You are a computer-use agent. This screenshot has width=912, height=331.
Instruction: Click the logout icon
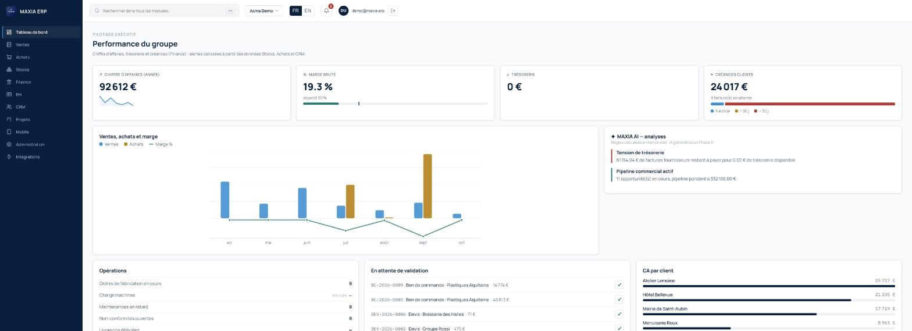pos(393,10)
